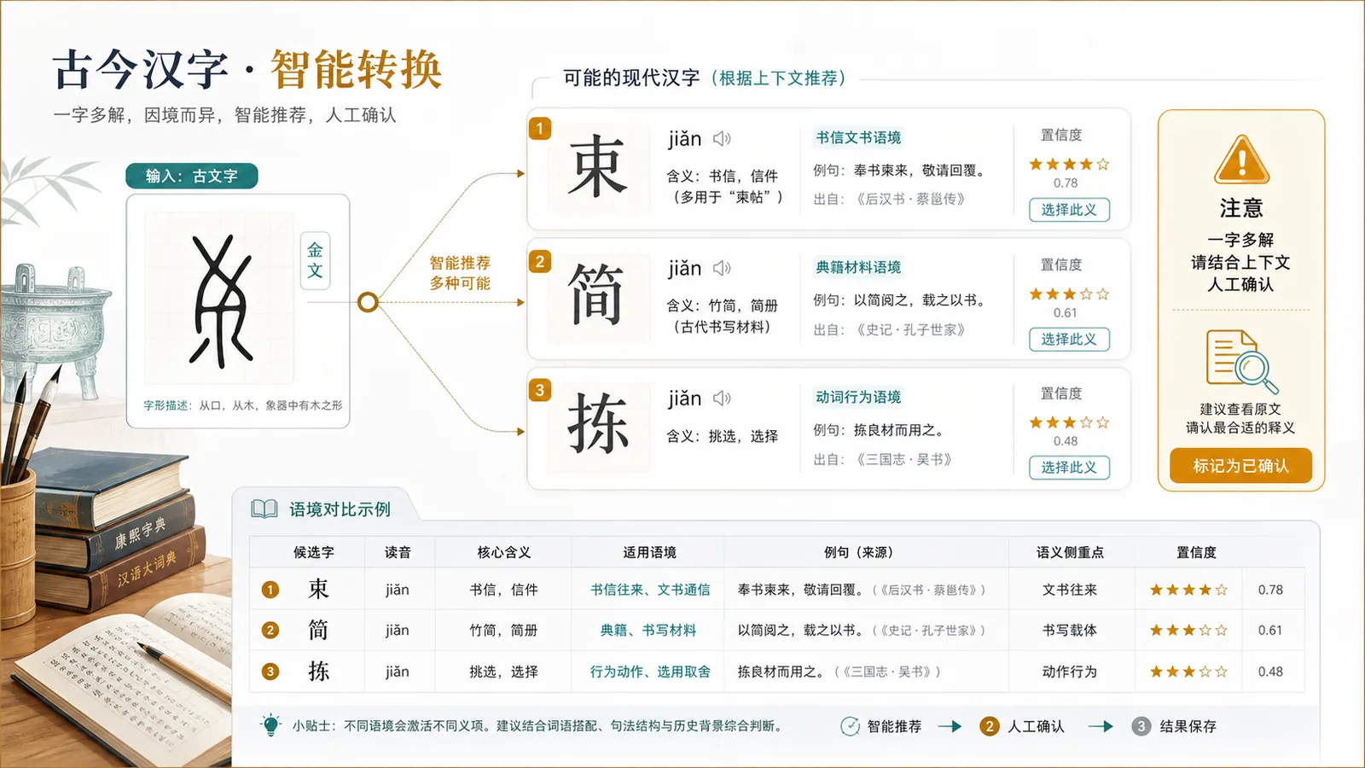Click the 书写载体 table cell
The width and height of the screenshot is (1365, 768).
point(1070,631)
